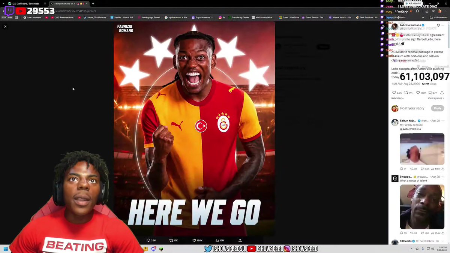Viewport: 450px width, 253px height.
Task: Open 'Trap Adventure 2' bookmark
Action: pyautogui.click(x=203, y=17)
